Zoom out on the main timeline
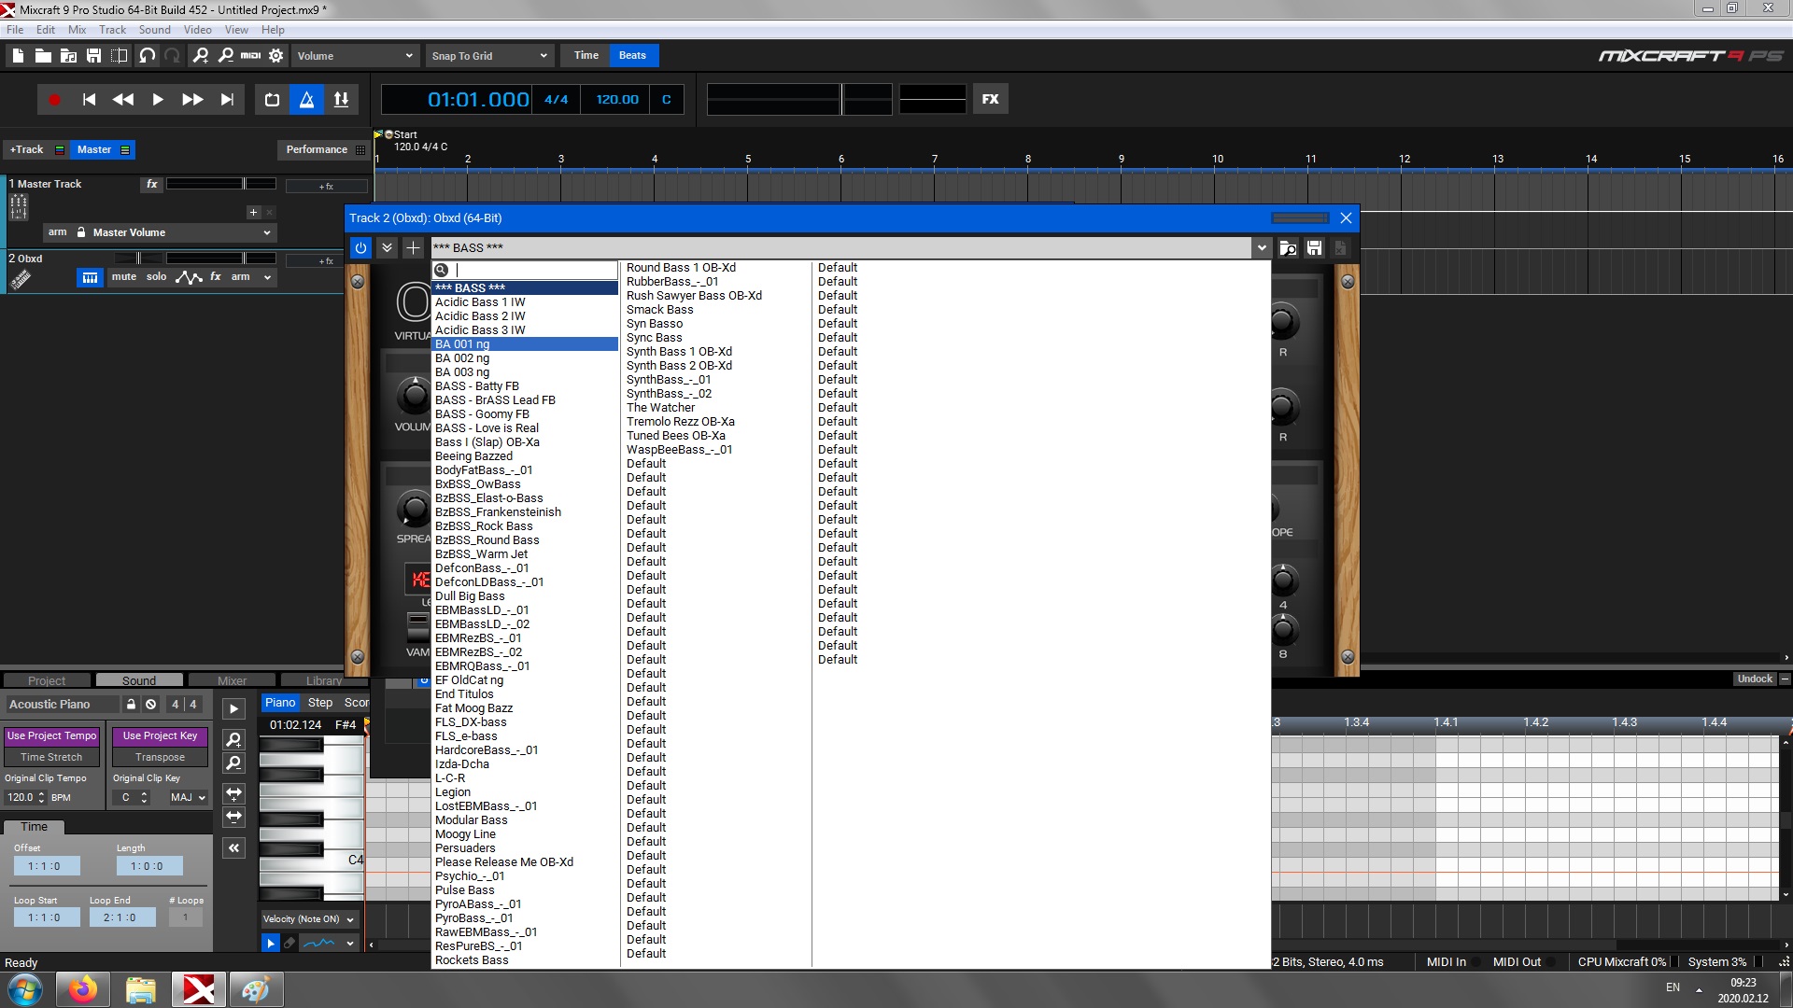The height and width of the screenshot is (1008, 1793). tap(225, 56)
